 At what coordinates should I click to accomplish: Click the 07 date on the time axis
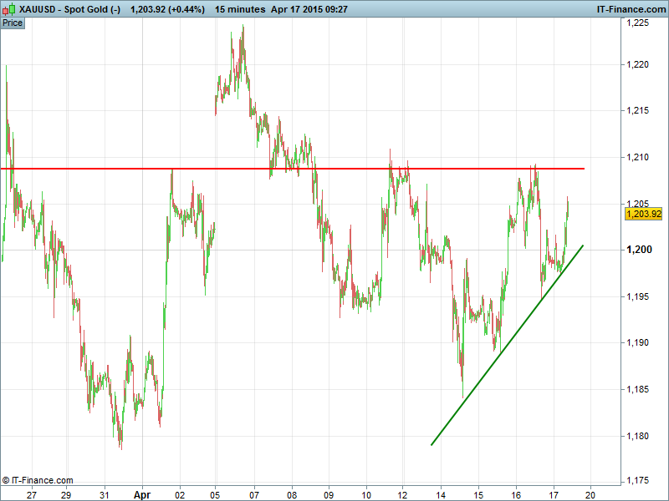(253, 493)
